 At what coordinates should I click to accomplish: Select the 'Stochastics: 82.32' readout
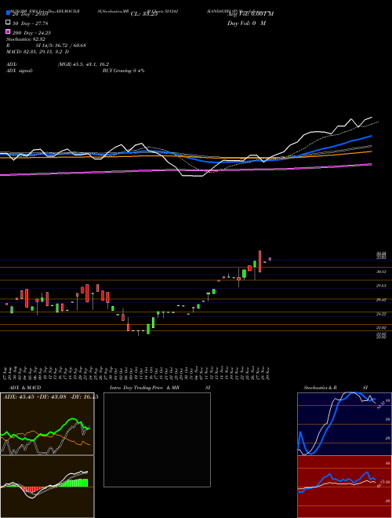(x=26, y=39)
